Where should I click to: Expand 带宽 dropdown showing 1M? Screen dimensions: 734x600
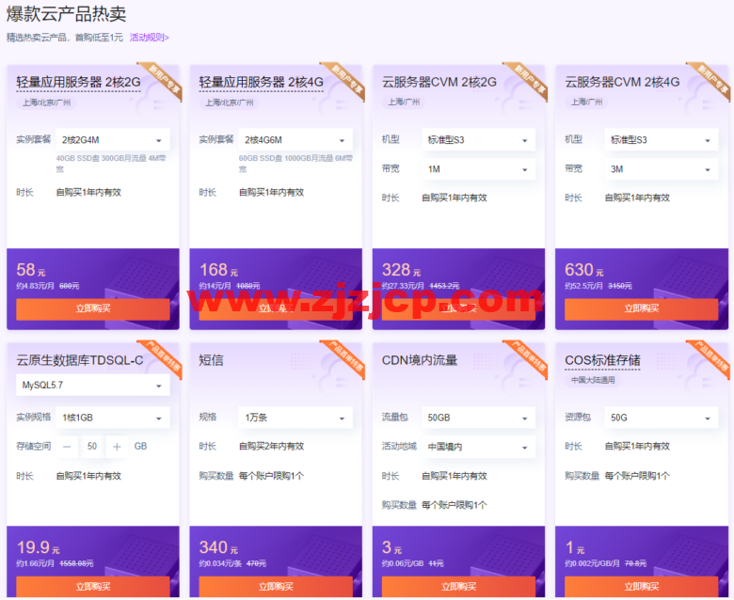(478, 169)
